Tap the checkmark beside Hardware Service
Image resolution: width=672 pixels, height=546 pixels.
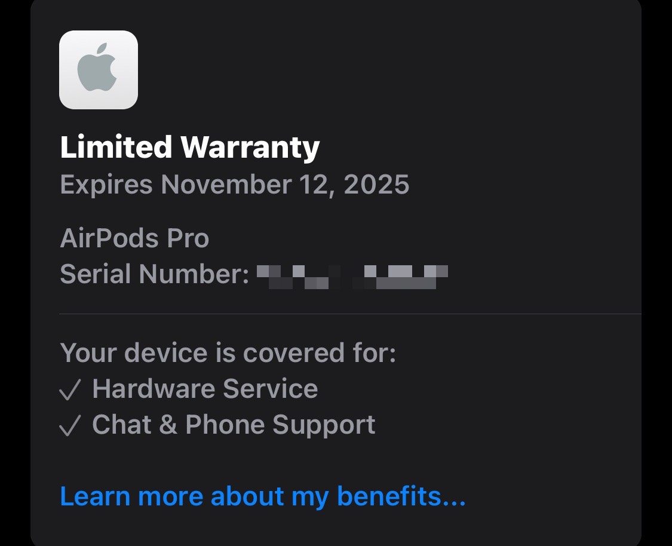70,389
